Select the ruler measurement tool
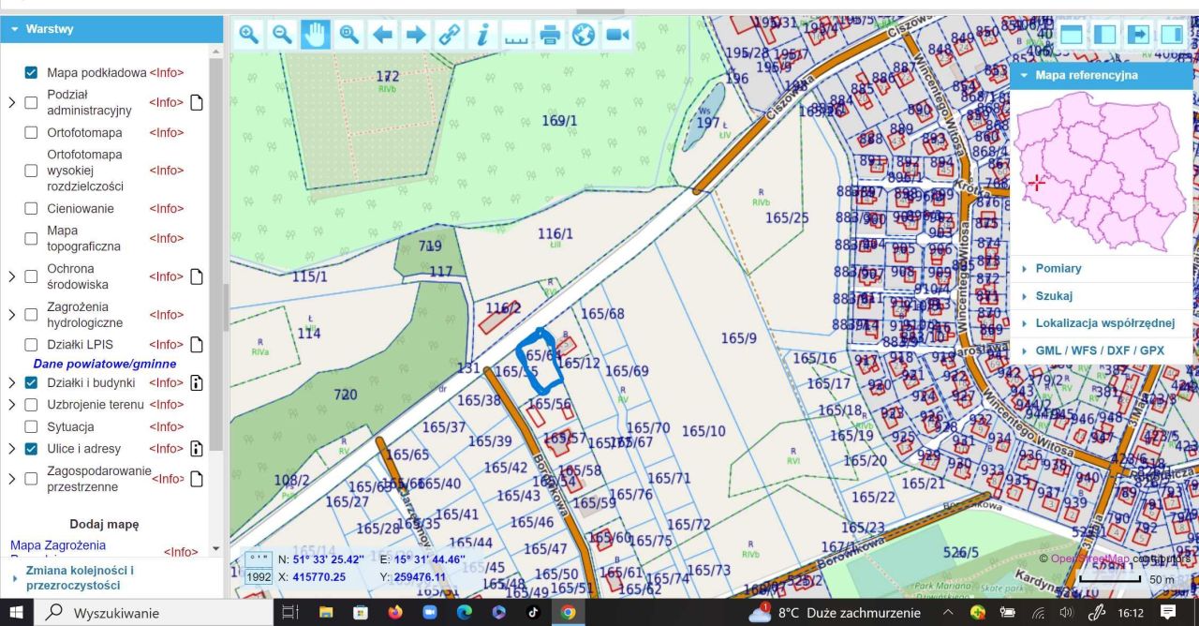The height and width of the screenshot is (626, 1199). click(x=516, y=36)
